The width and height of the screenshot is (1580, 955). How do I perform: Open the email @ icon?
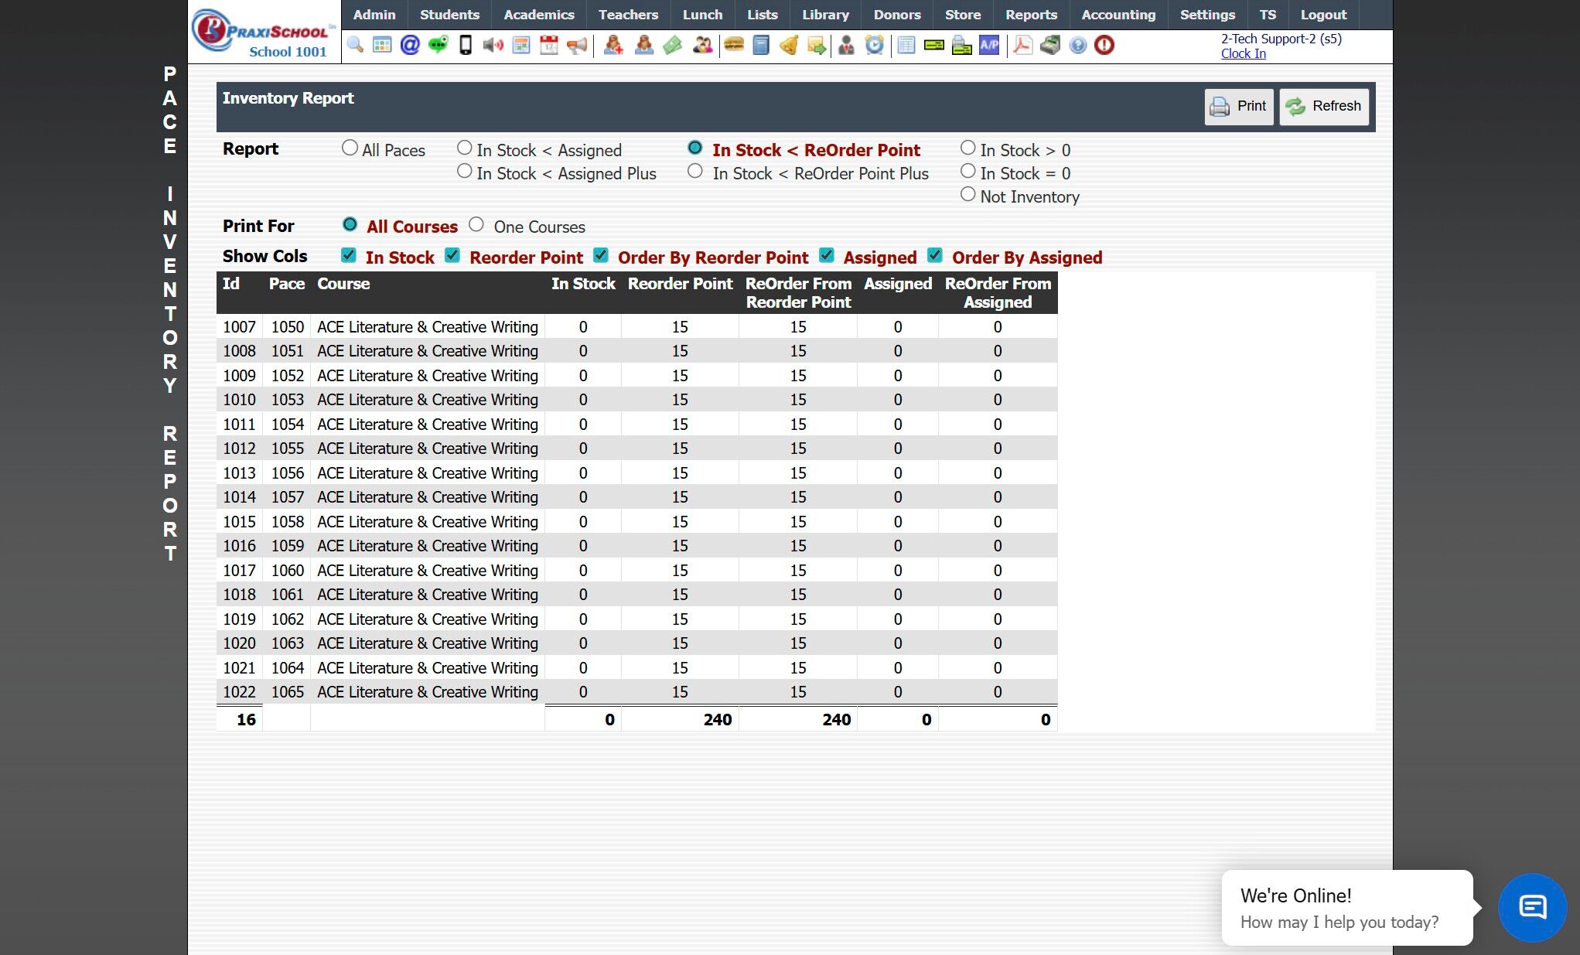click(410, 45)
